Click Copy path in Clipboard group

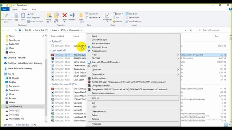pos(33,18)
